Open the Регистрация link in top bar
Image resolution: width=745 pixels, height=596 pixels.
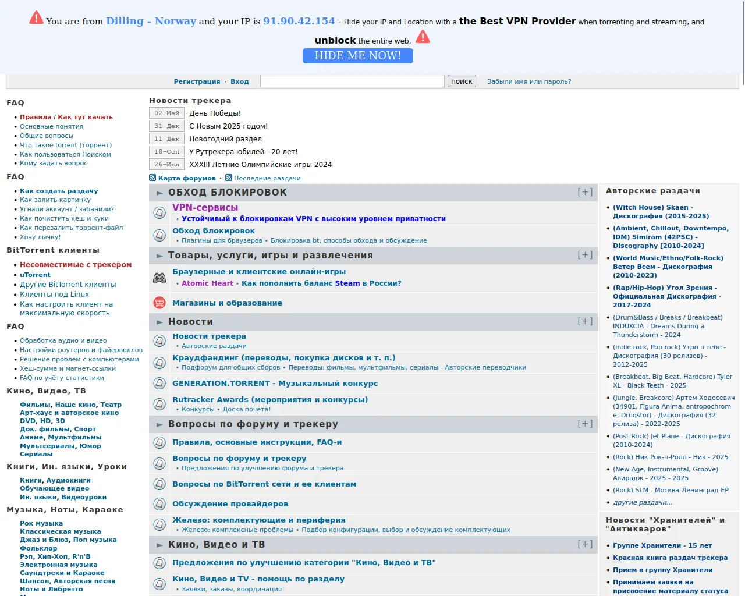(197, 81)
